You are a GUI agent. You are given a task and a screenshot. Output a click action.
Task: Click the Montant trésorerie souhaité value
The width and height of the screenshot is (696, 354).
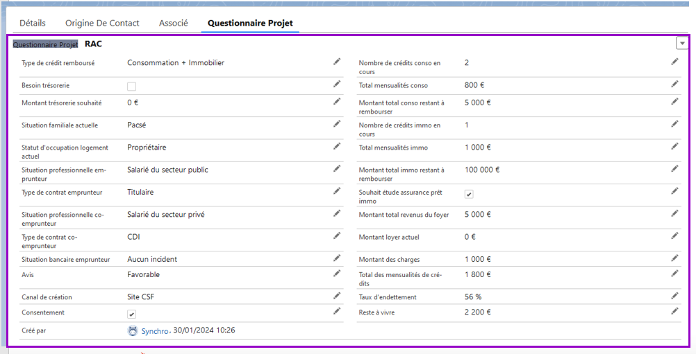tap(134, 103)
